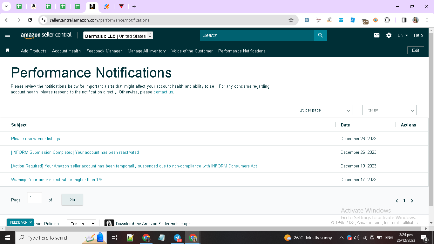Switch to the tab with Amazon smile logo
Viewport: 434px width, 244px height.
[34, 6]
